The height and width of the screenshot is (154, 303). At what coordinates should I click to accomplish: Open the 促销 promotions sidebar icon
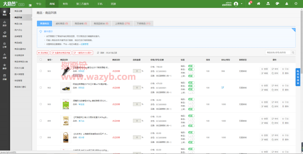tap(5, 34)
